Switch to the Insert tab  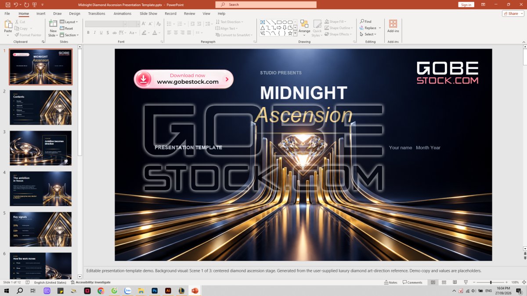[41, 14]
